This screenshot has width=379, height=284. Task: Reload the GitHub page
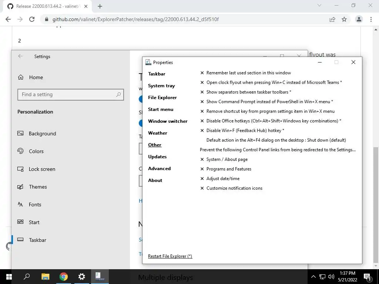(32, 19)
